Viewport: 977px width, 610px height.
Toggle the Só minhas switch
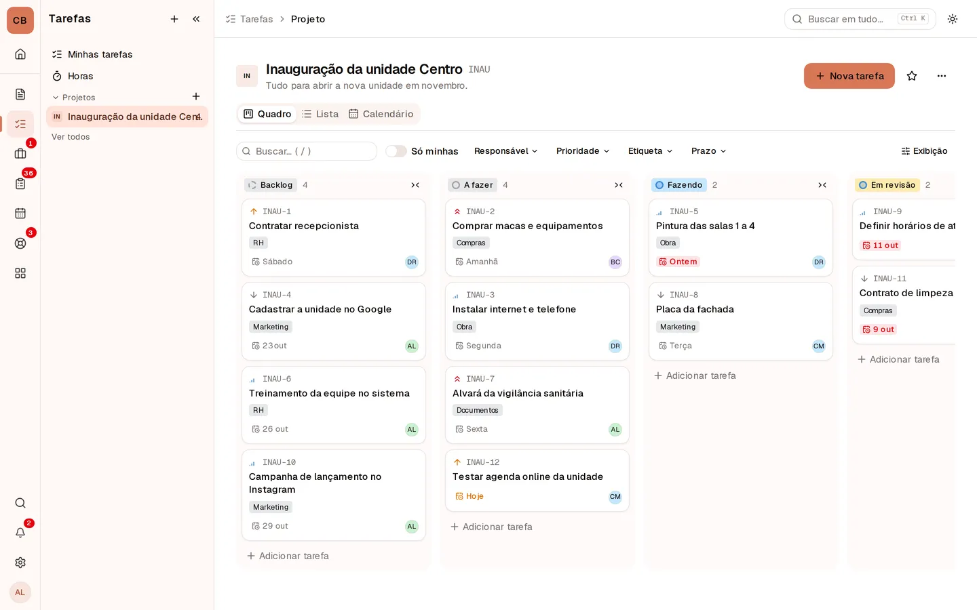396,151
